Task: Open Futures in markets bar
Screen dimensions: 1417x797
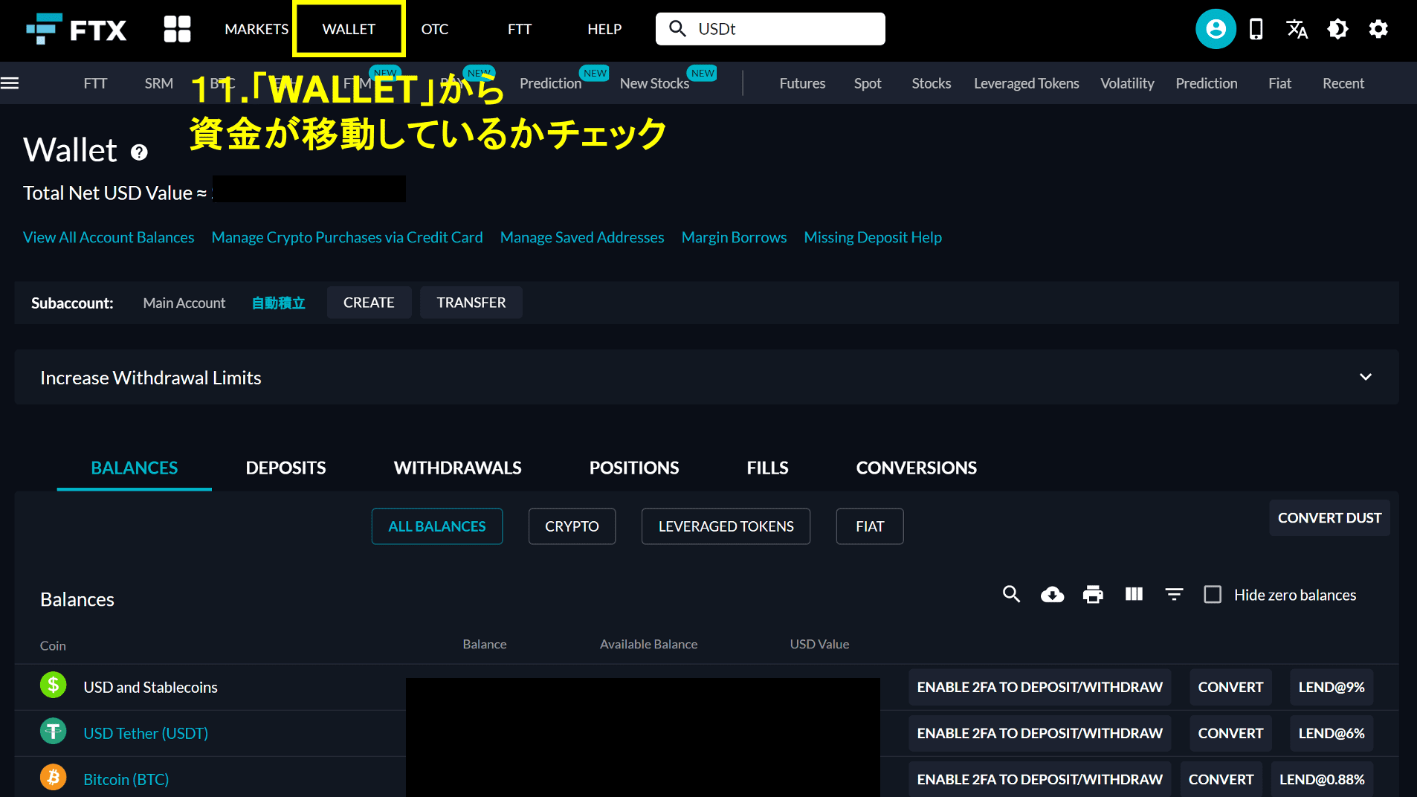Action: click(x=802, y=83)
